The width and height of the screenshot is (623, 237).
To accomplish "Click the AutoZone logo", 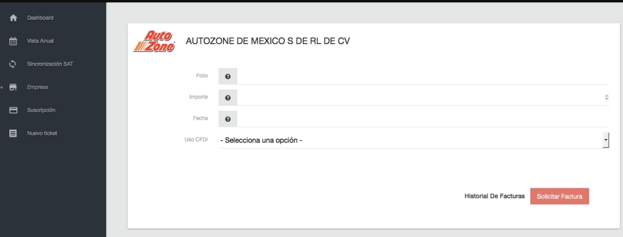I will coord(154,41).
